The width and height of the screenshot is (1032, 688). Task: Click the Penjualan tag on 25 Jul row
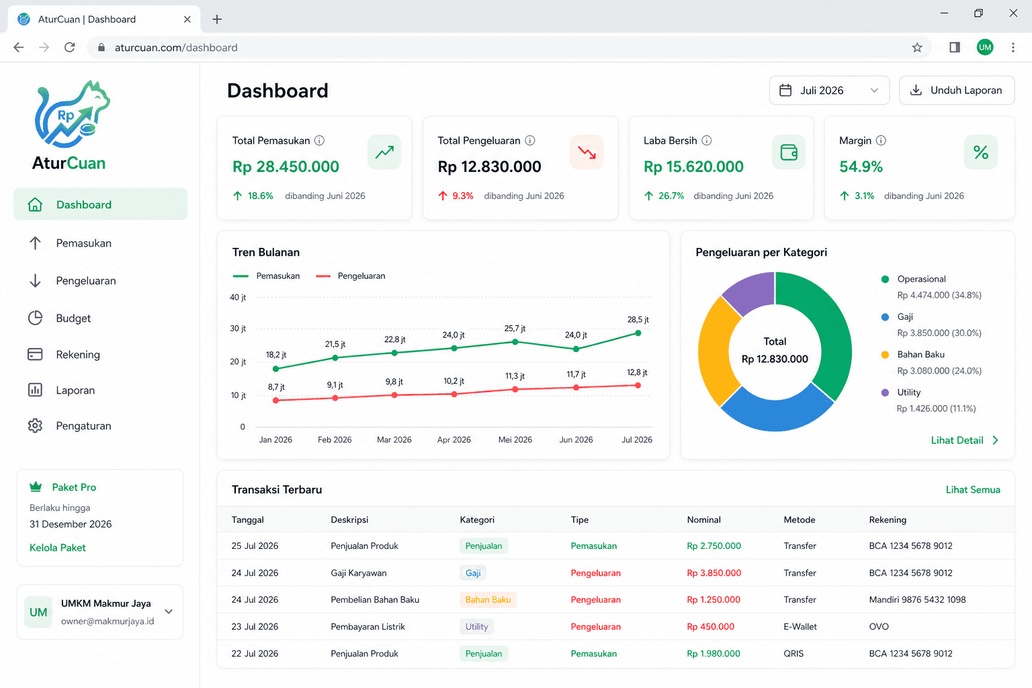484,546
